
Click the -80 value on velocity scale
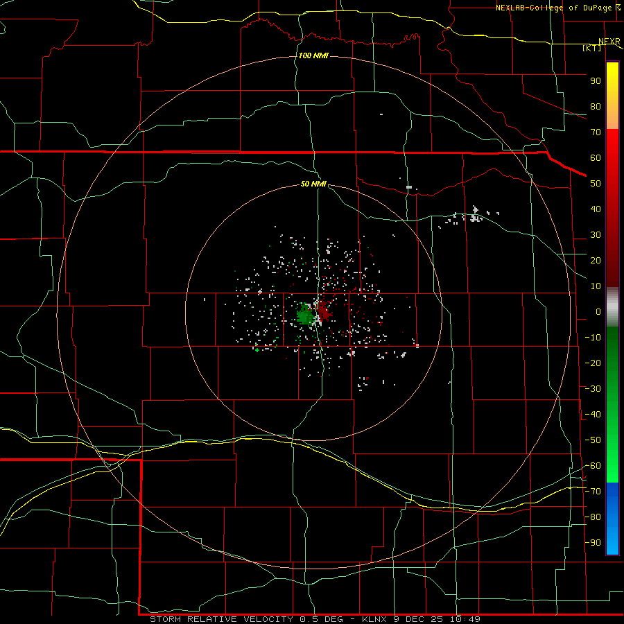(593, 517)
